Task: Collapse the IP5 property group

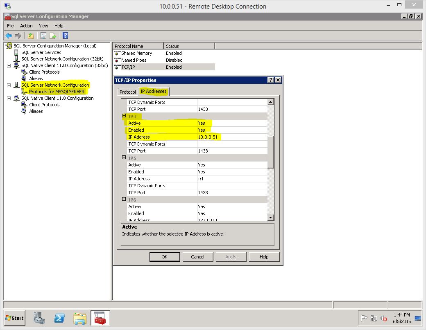Action: coord(124,157)
